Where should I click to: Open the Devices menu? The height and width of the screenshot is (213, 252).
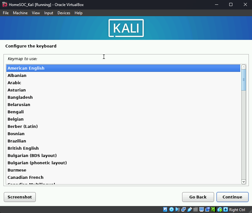(x=64, y=13)
